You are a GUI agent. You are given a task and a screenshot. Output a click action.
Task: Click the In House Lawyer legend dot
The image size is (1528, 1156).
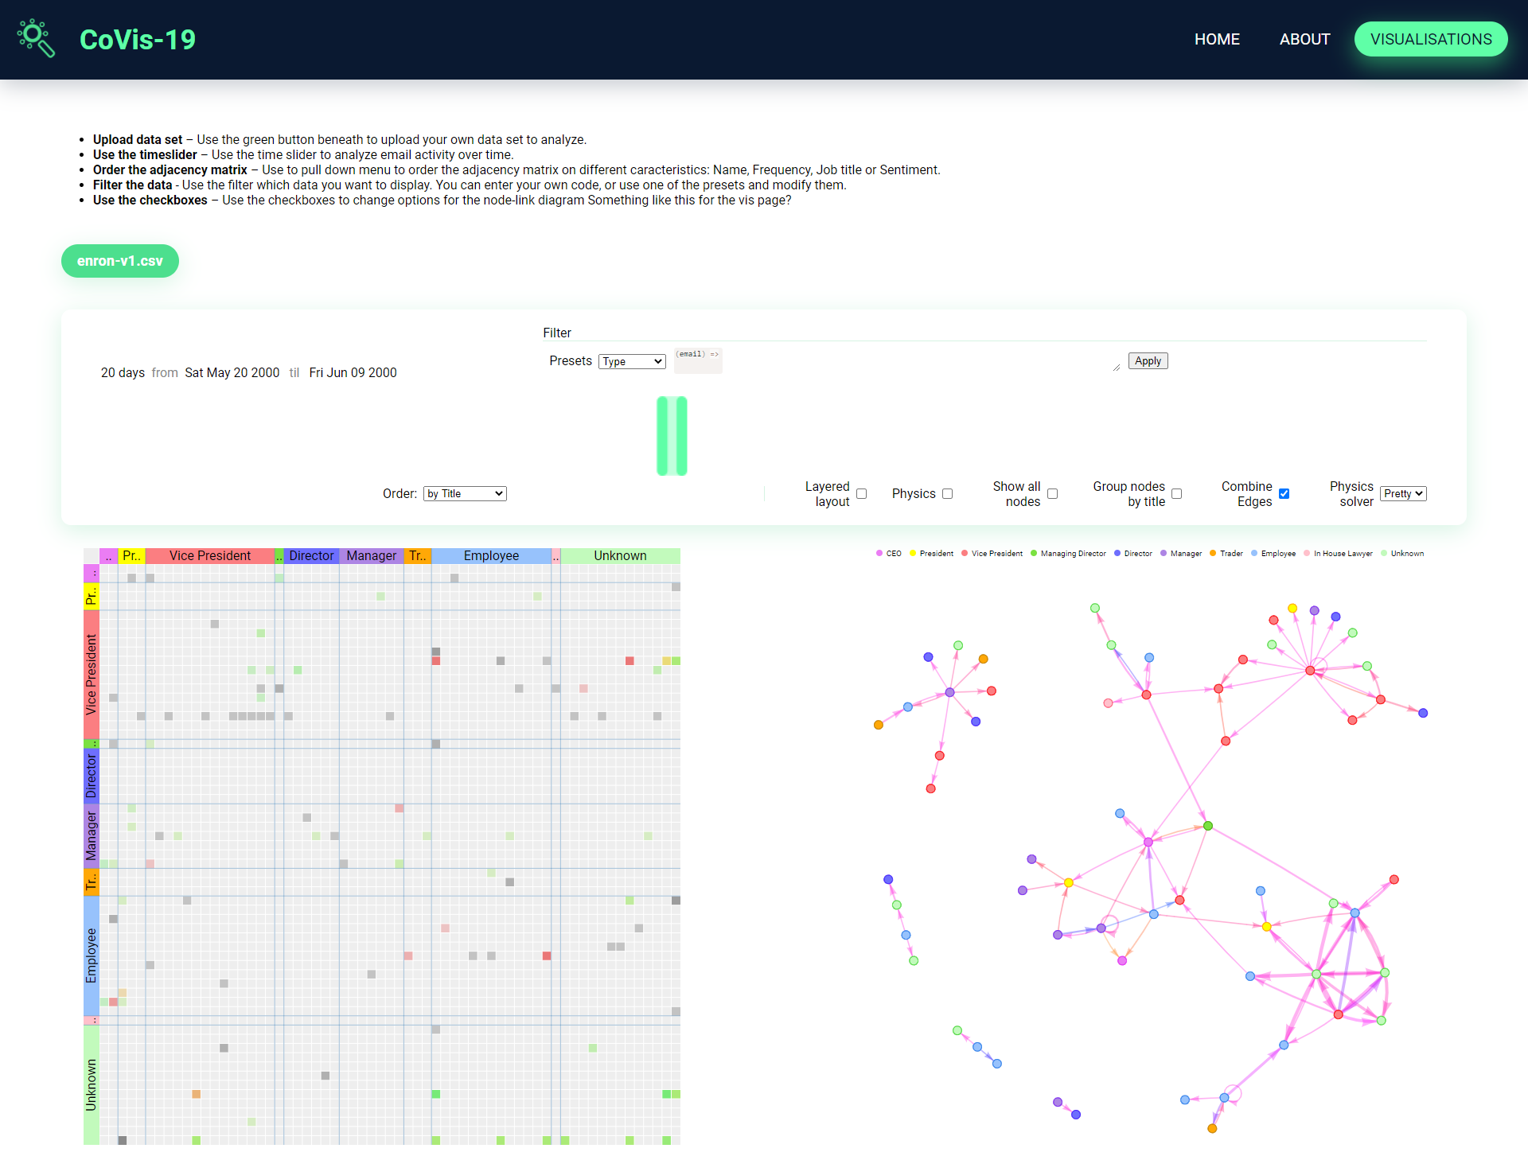(1307, 553)
